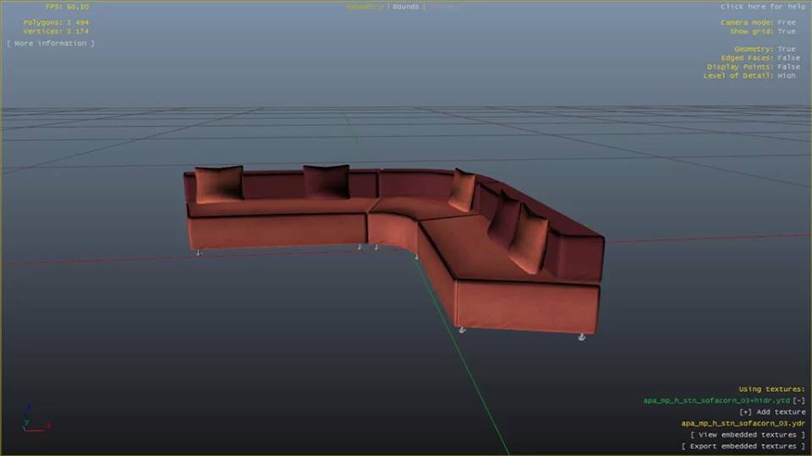Click the Polygons count readout
Viewport: 812px width, 456px height.
pos(55,22)
